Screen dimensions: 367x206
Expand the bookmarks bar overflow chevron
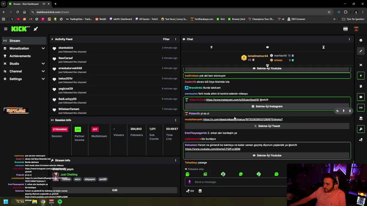[x=334, y=19]
